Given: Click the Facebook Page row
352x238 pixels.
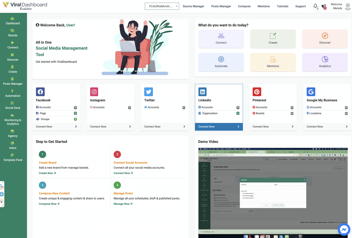Looking at the screenshot, I should click(x=56, y=113).
